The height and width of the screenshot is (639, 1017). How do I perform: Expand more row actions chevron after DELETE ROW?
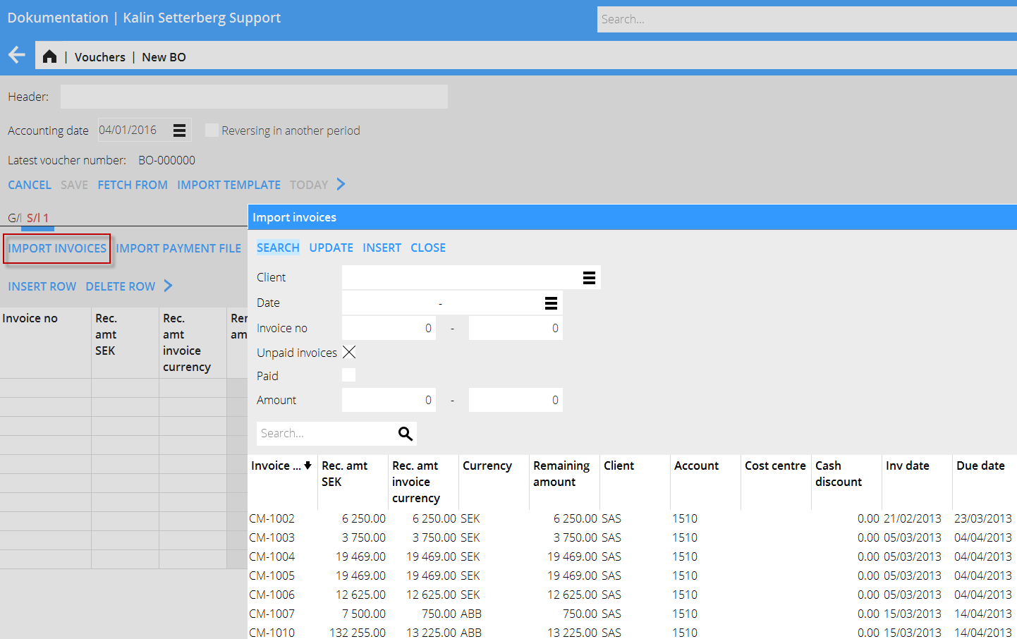(168, 286)
